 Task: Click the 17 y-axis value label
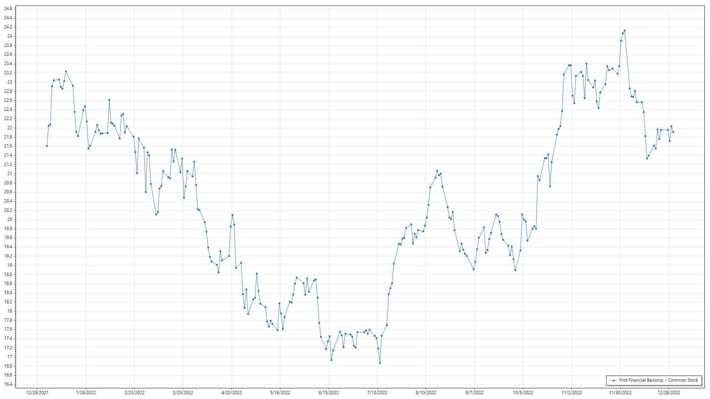tap(10, 357)
